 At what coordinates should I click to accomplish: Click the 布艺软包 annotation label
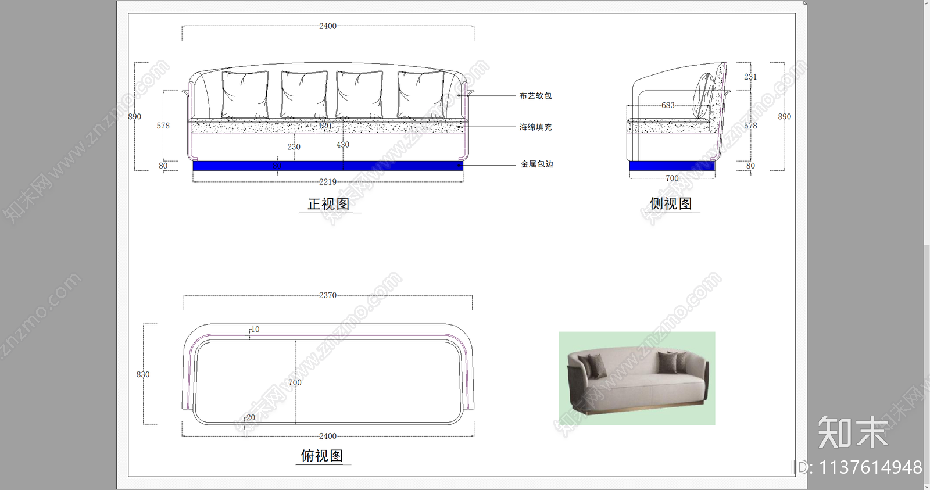coord(535,95)
